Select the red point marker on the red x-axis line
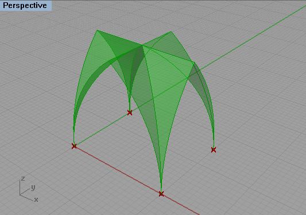 click(161, 194)
